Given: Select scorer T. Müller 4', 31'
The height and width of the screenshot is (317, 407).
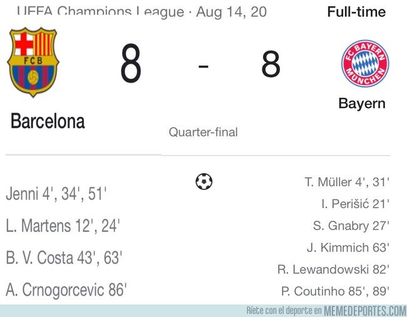Looking at the screenshot, I should click(347, 182).
